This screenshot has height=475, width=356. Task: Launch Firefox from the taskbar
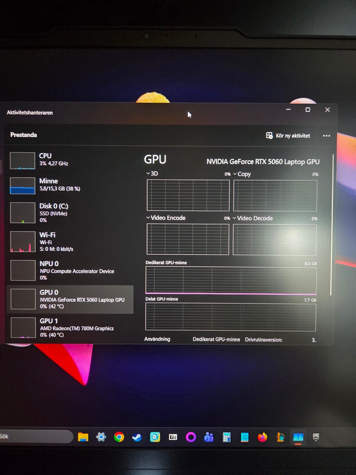tap(263, 437)
